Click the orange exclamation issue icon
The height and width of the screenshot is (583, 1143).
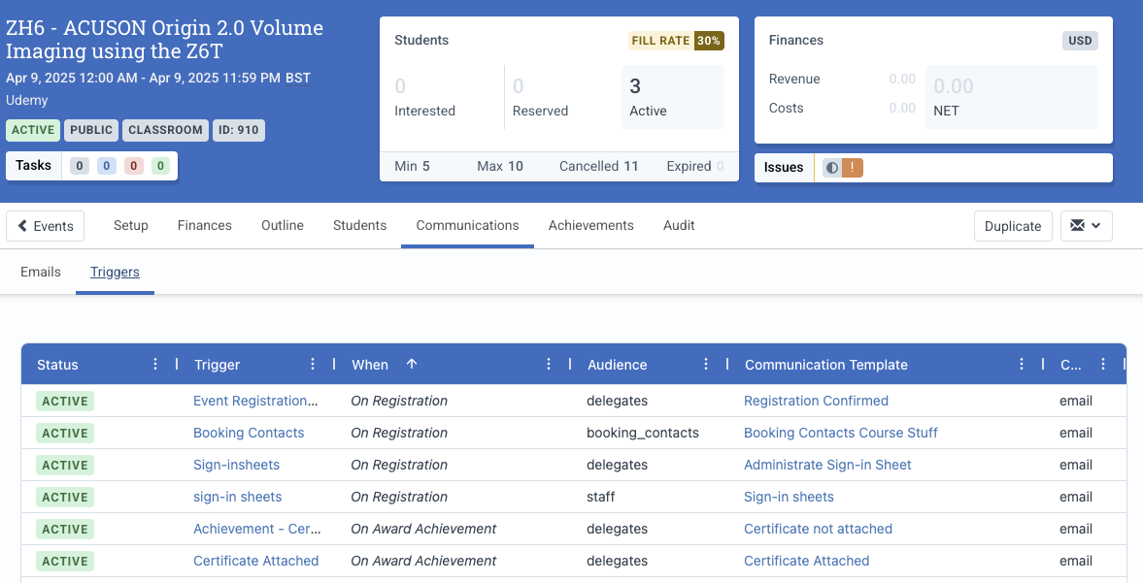click(852, 168)
